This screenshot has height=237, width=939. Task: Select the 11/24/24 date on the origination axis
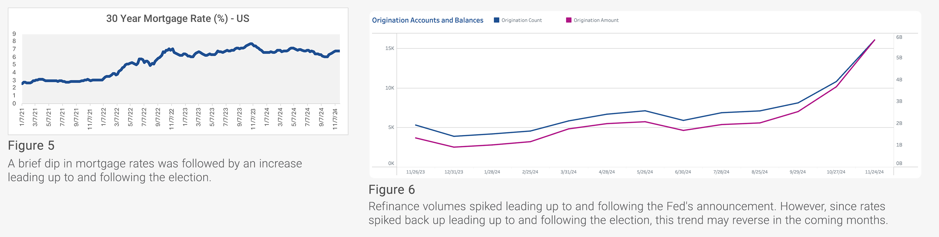[874, 172]
